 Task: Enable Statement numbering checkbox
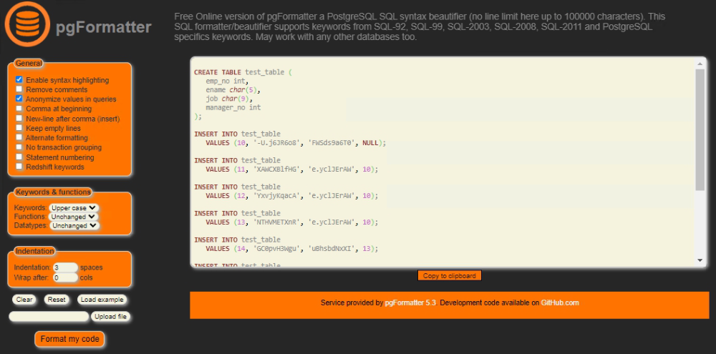coord(19,157)
